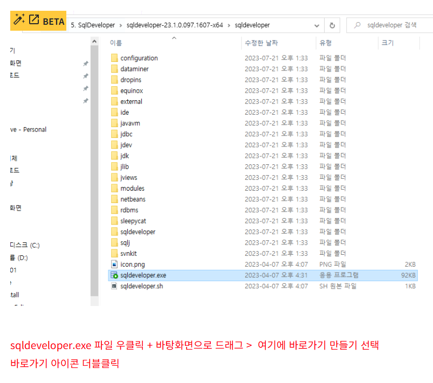The width and height of the screenshot is (433, 383).
Task: Expand chevron after sqldeveloper-23.1.0.097.1607-x64 breadcrumb
Action: [x=229, y=25]
